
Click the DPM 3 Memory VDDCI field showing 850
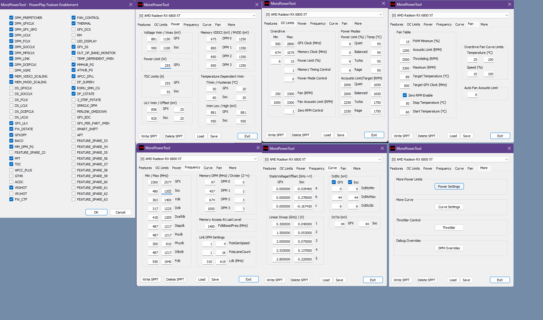(x=212, y=65)
